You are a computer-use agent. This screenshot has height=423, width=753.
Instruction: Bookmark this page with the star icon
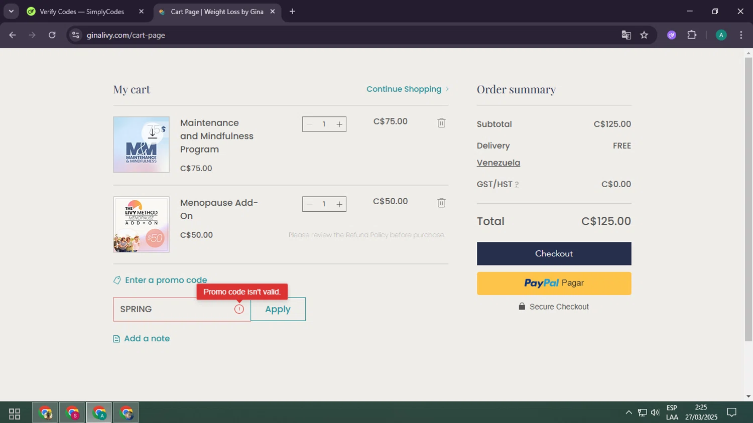click(x=644, y=35)
